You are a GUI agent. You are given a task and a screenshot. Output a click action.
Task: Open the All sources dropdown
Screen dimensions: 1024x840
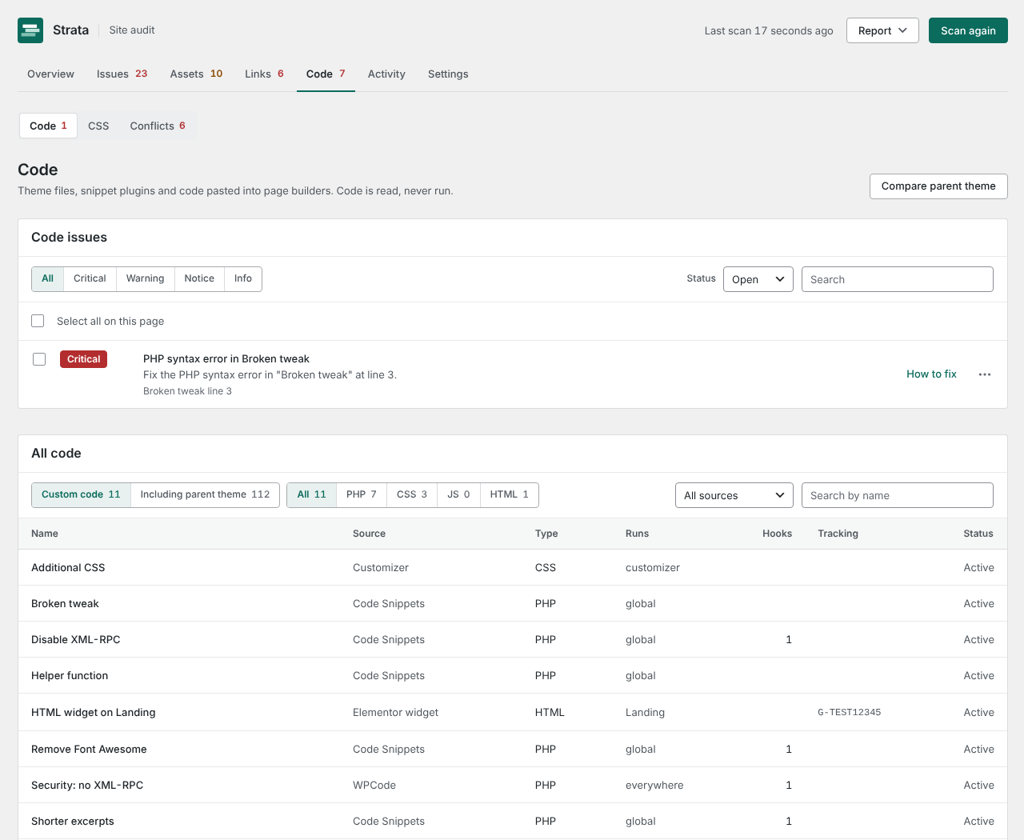pos(734,495)
